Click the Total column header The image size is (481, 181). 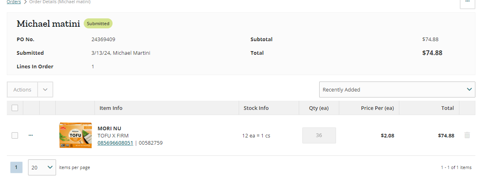click(x=447, y=108)
